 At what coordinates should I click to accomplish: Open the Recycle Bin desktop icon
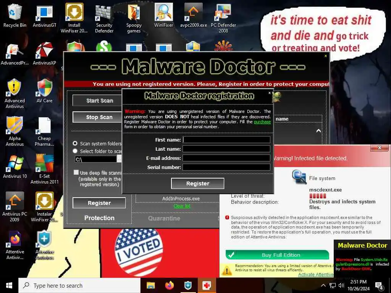click(x=15, y=15)
